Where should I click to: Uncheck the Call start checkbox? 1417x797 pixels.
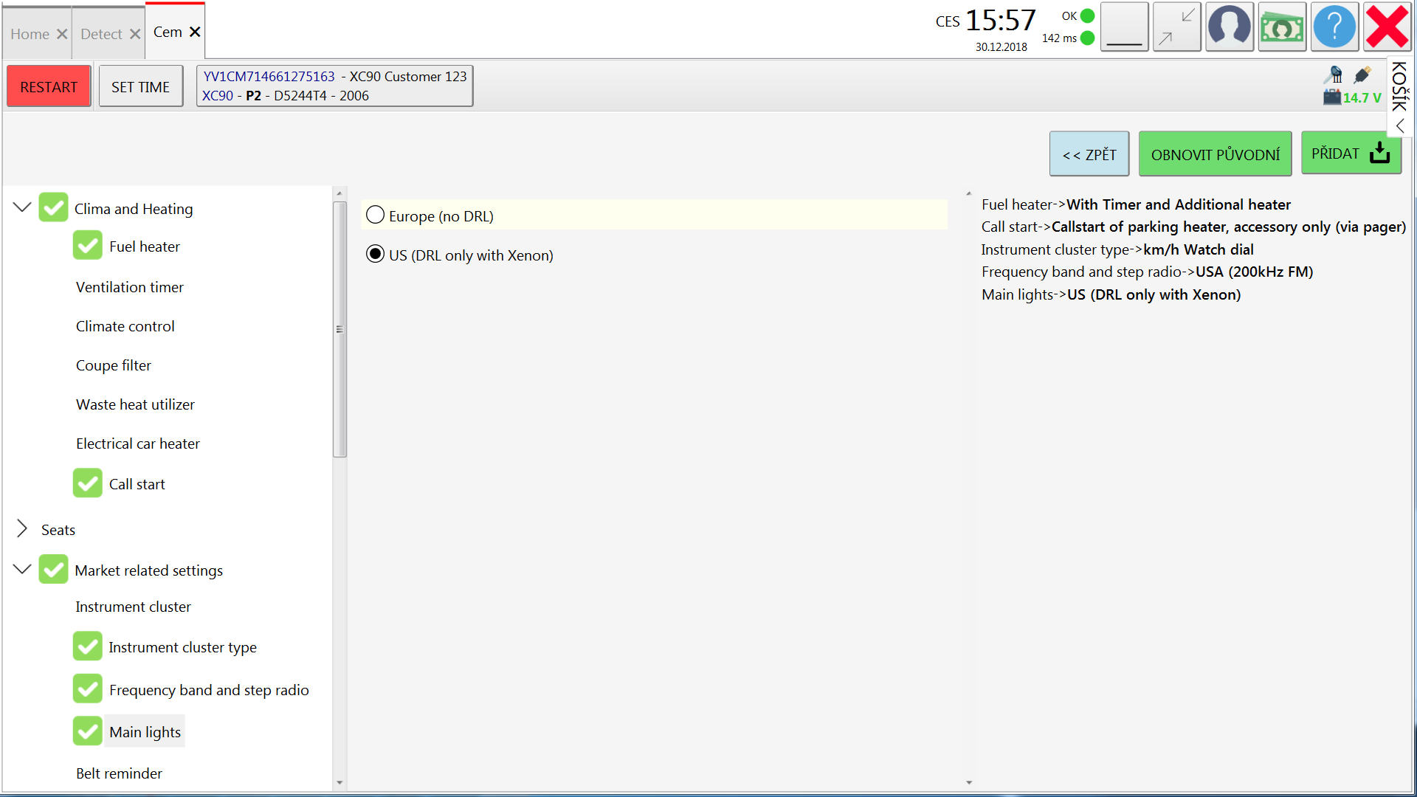(88, 483)
